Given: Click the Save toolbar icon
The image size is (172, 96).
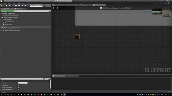Looking at the screenshot, I should (6, 6).
